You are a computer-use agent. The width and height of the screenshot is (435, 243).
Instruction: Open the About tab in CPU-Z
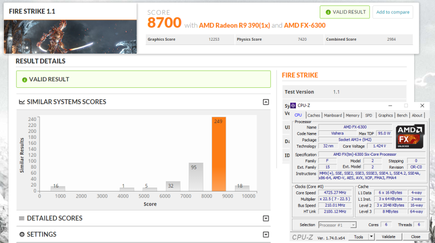[417, 116]
